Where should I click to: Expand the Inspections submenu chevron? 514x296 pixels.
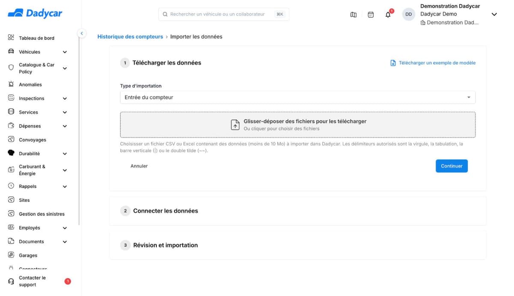tap(65, 98)
